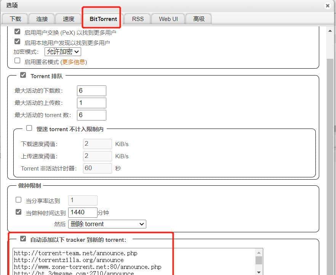Image resolution: width=336 pixels, height=275 pixels.
Task: Disable 启用用户交换 (PeX) checkbox
Action: click(x=17, y=32)
